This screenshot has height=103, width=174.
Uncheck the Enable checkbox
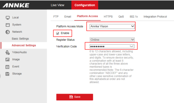(x=58, y=33)
